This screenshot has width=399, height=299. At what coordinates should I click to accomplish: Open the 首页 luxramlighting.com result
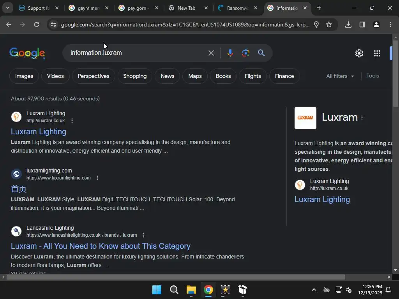coord(19,189)
